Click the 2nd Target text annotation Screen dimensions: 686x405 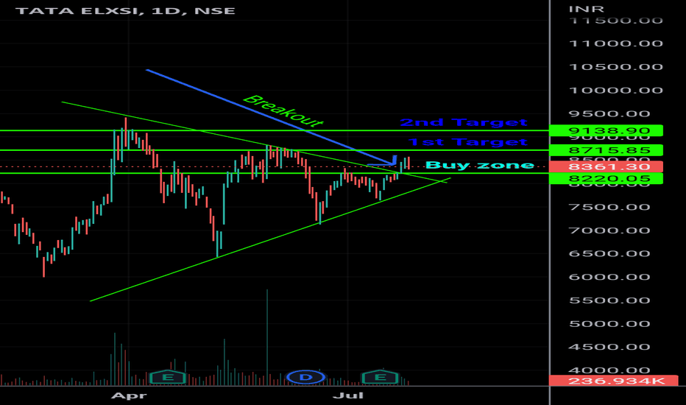click(464, 122)
